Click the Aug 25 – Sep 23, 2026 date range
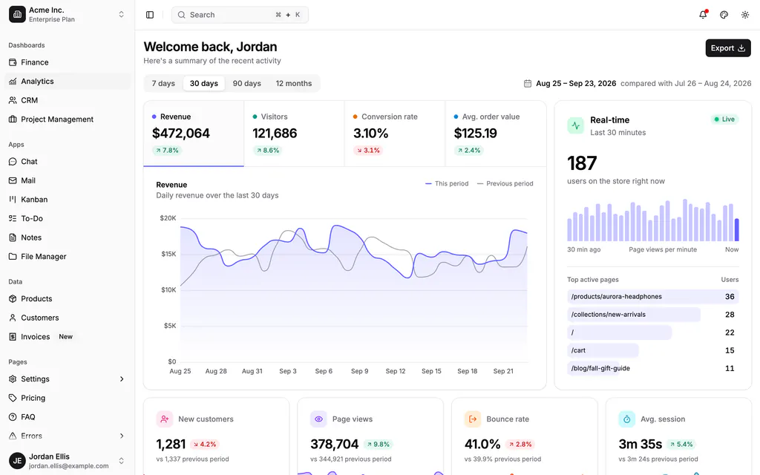 tap(576, 83)
